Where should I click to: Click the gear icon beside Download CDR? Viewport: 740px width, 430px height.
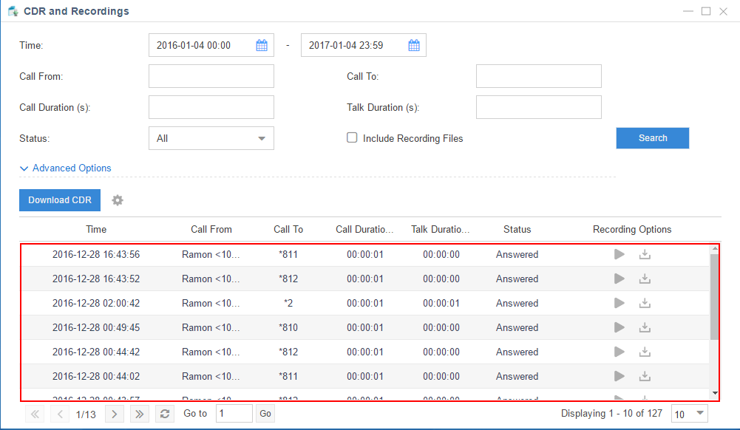[117, 200]
